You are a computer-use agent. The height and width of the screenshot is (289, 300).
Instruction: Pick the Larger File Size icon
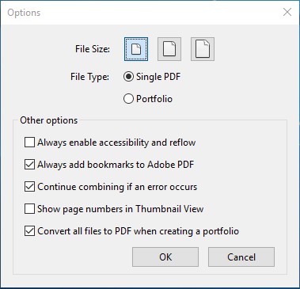point(203,49)
